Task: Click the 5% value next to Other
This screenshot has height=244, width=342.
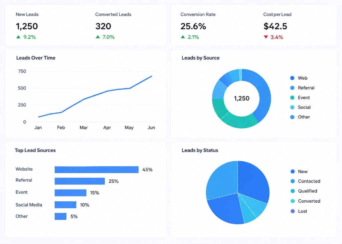Action: 74,217
